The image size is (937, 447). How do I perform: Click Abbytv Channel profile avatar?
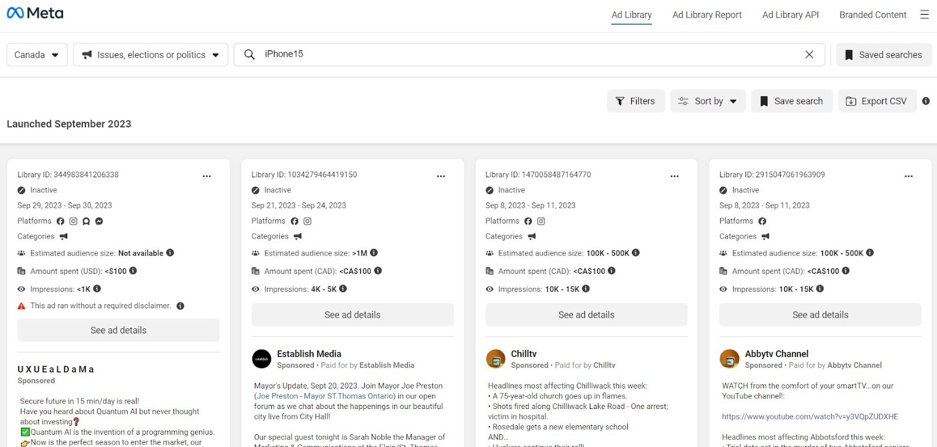(x=730, y=359)
